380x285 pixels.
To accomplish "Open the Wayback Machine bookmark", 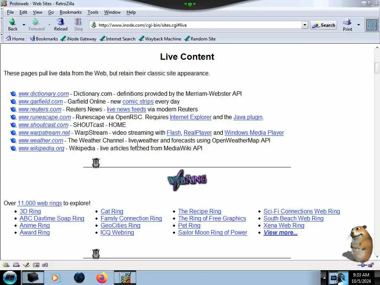I will [x=160, y=39].
